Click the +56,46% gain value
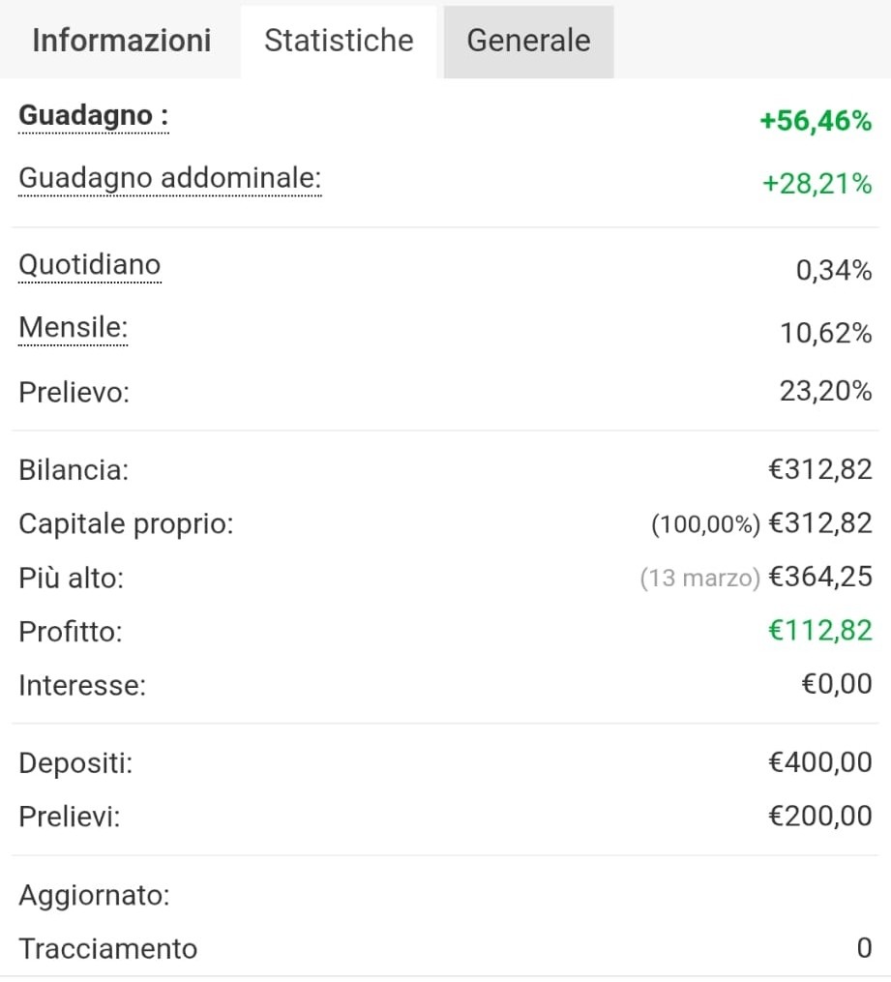This screenshot has height=982, width=891. pos(816,120)
